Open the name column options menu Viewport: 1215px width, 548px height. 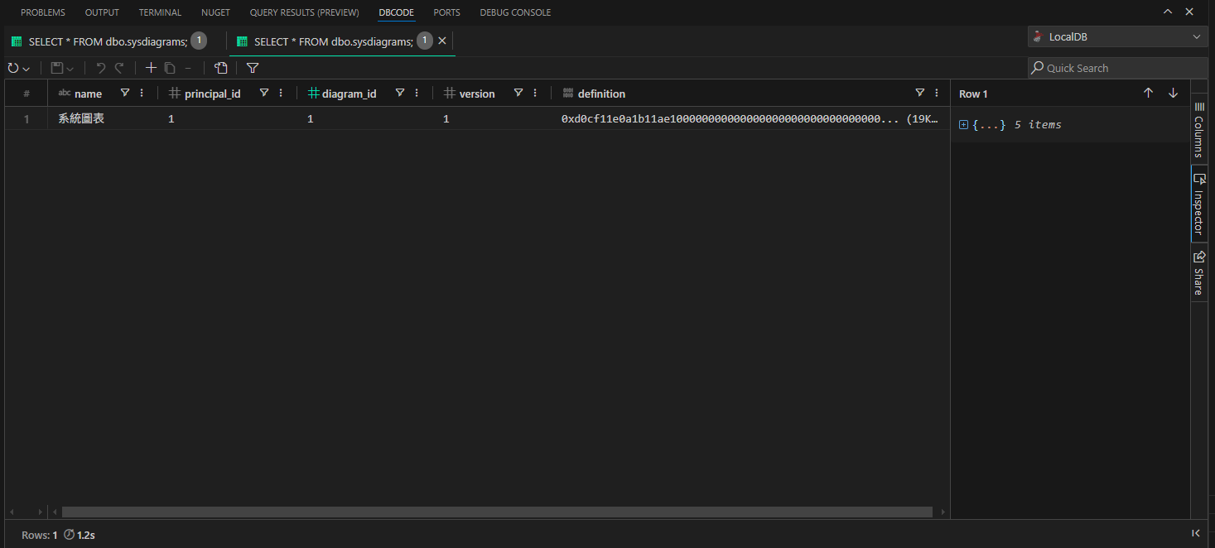point(142,93)
